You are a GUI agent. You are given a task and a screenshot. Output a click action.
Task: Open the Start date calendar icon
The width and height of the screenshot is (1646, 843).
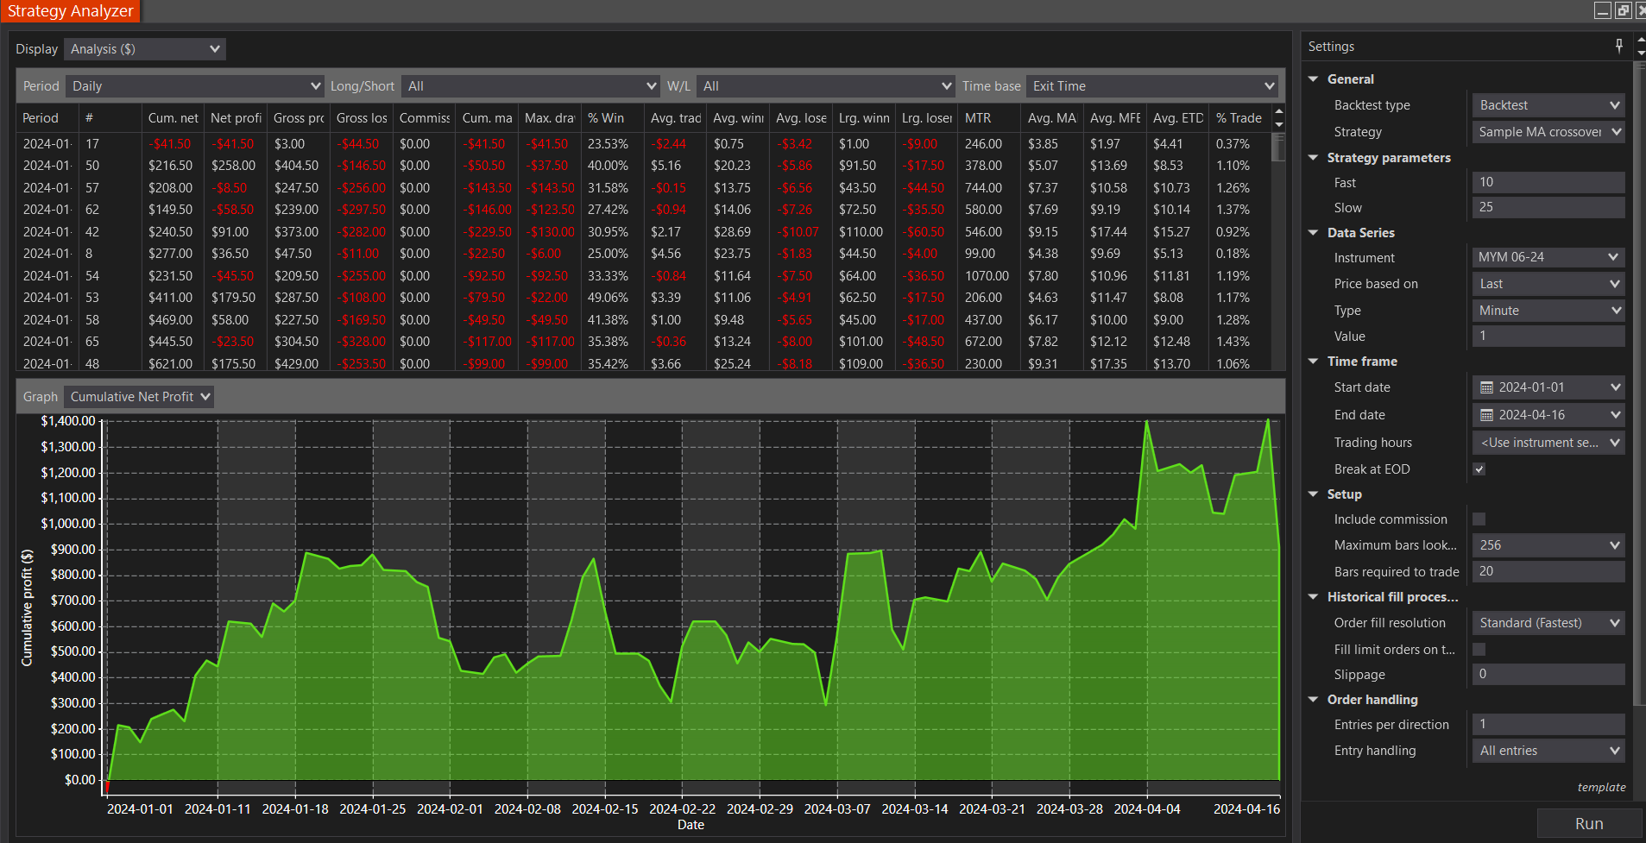(1486, 387)
